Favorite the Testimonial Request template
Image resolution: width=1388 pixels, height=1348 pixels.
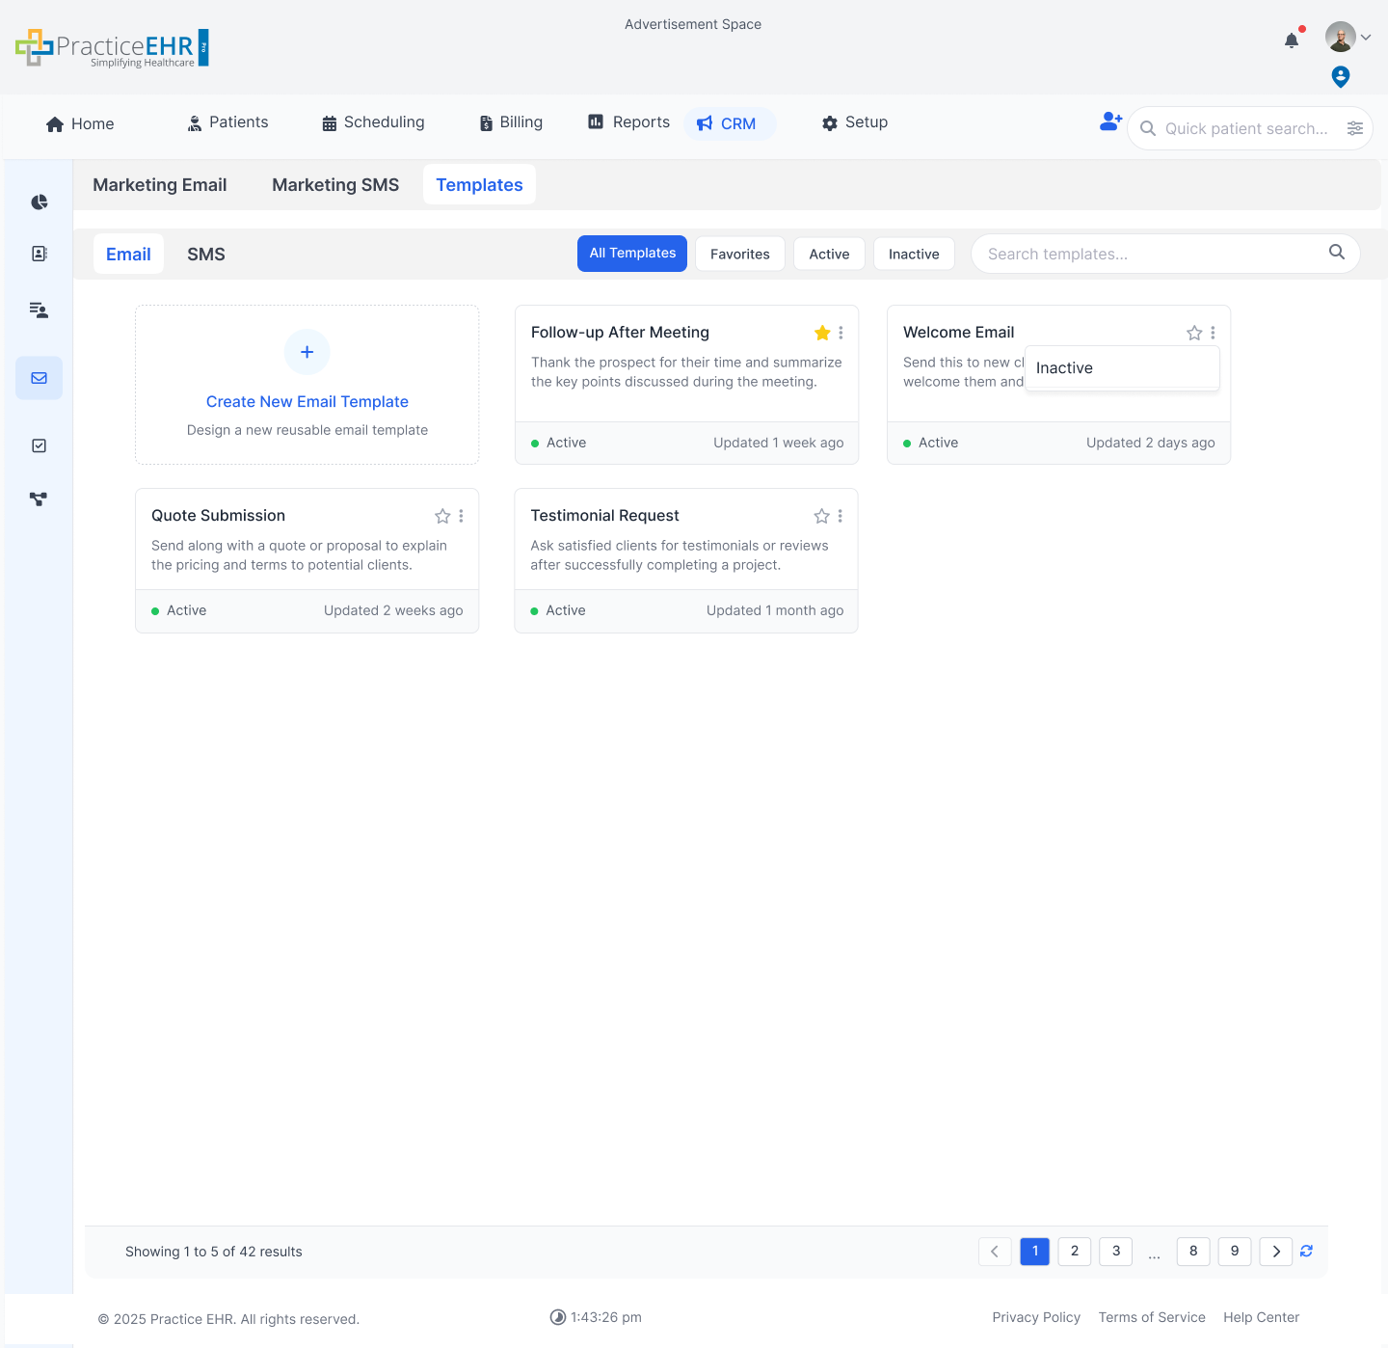coord(822,516)
